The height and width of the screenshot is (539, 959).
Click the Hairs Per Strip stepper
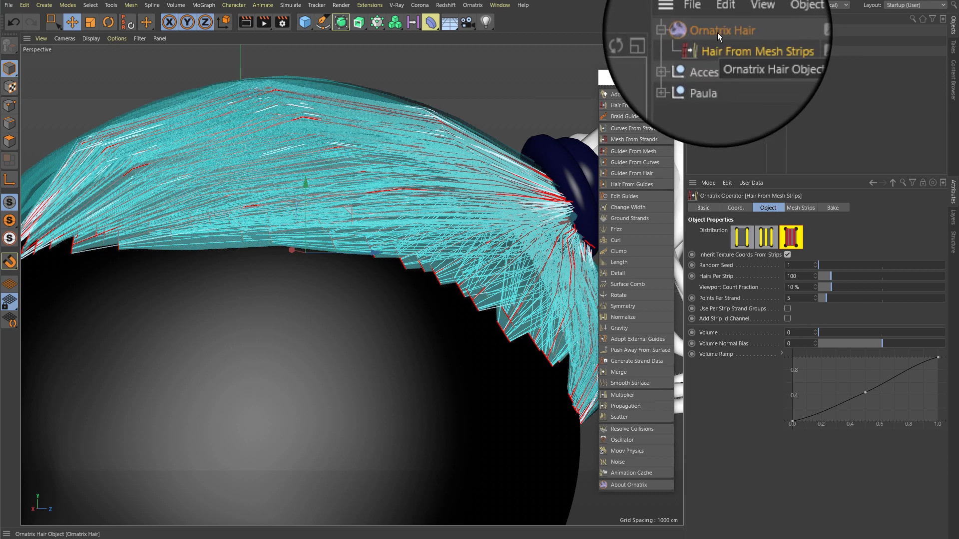pyautogui.click(x=815, y=276)
